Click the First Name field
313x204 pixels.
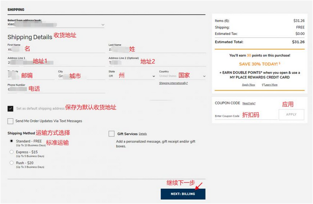(x=56, y=50)
